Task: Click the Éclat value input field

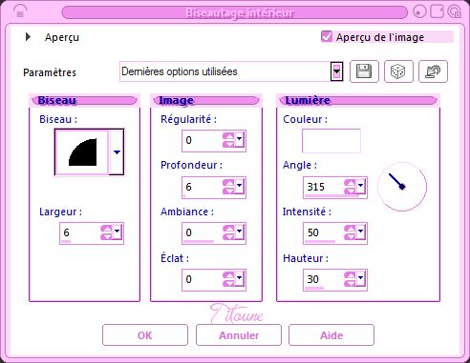Action: pyautogui.click(x=203, y=279)
